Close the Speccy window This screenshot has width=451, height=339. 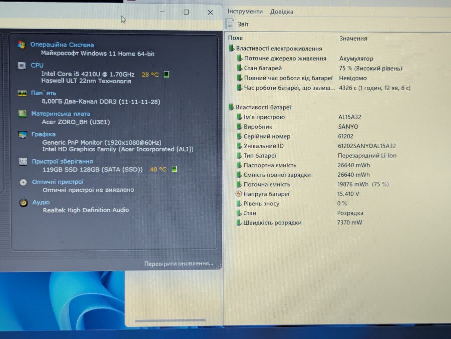click(x=210, y=12)
